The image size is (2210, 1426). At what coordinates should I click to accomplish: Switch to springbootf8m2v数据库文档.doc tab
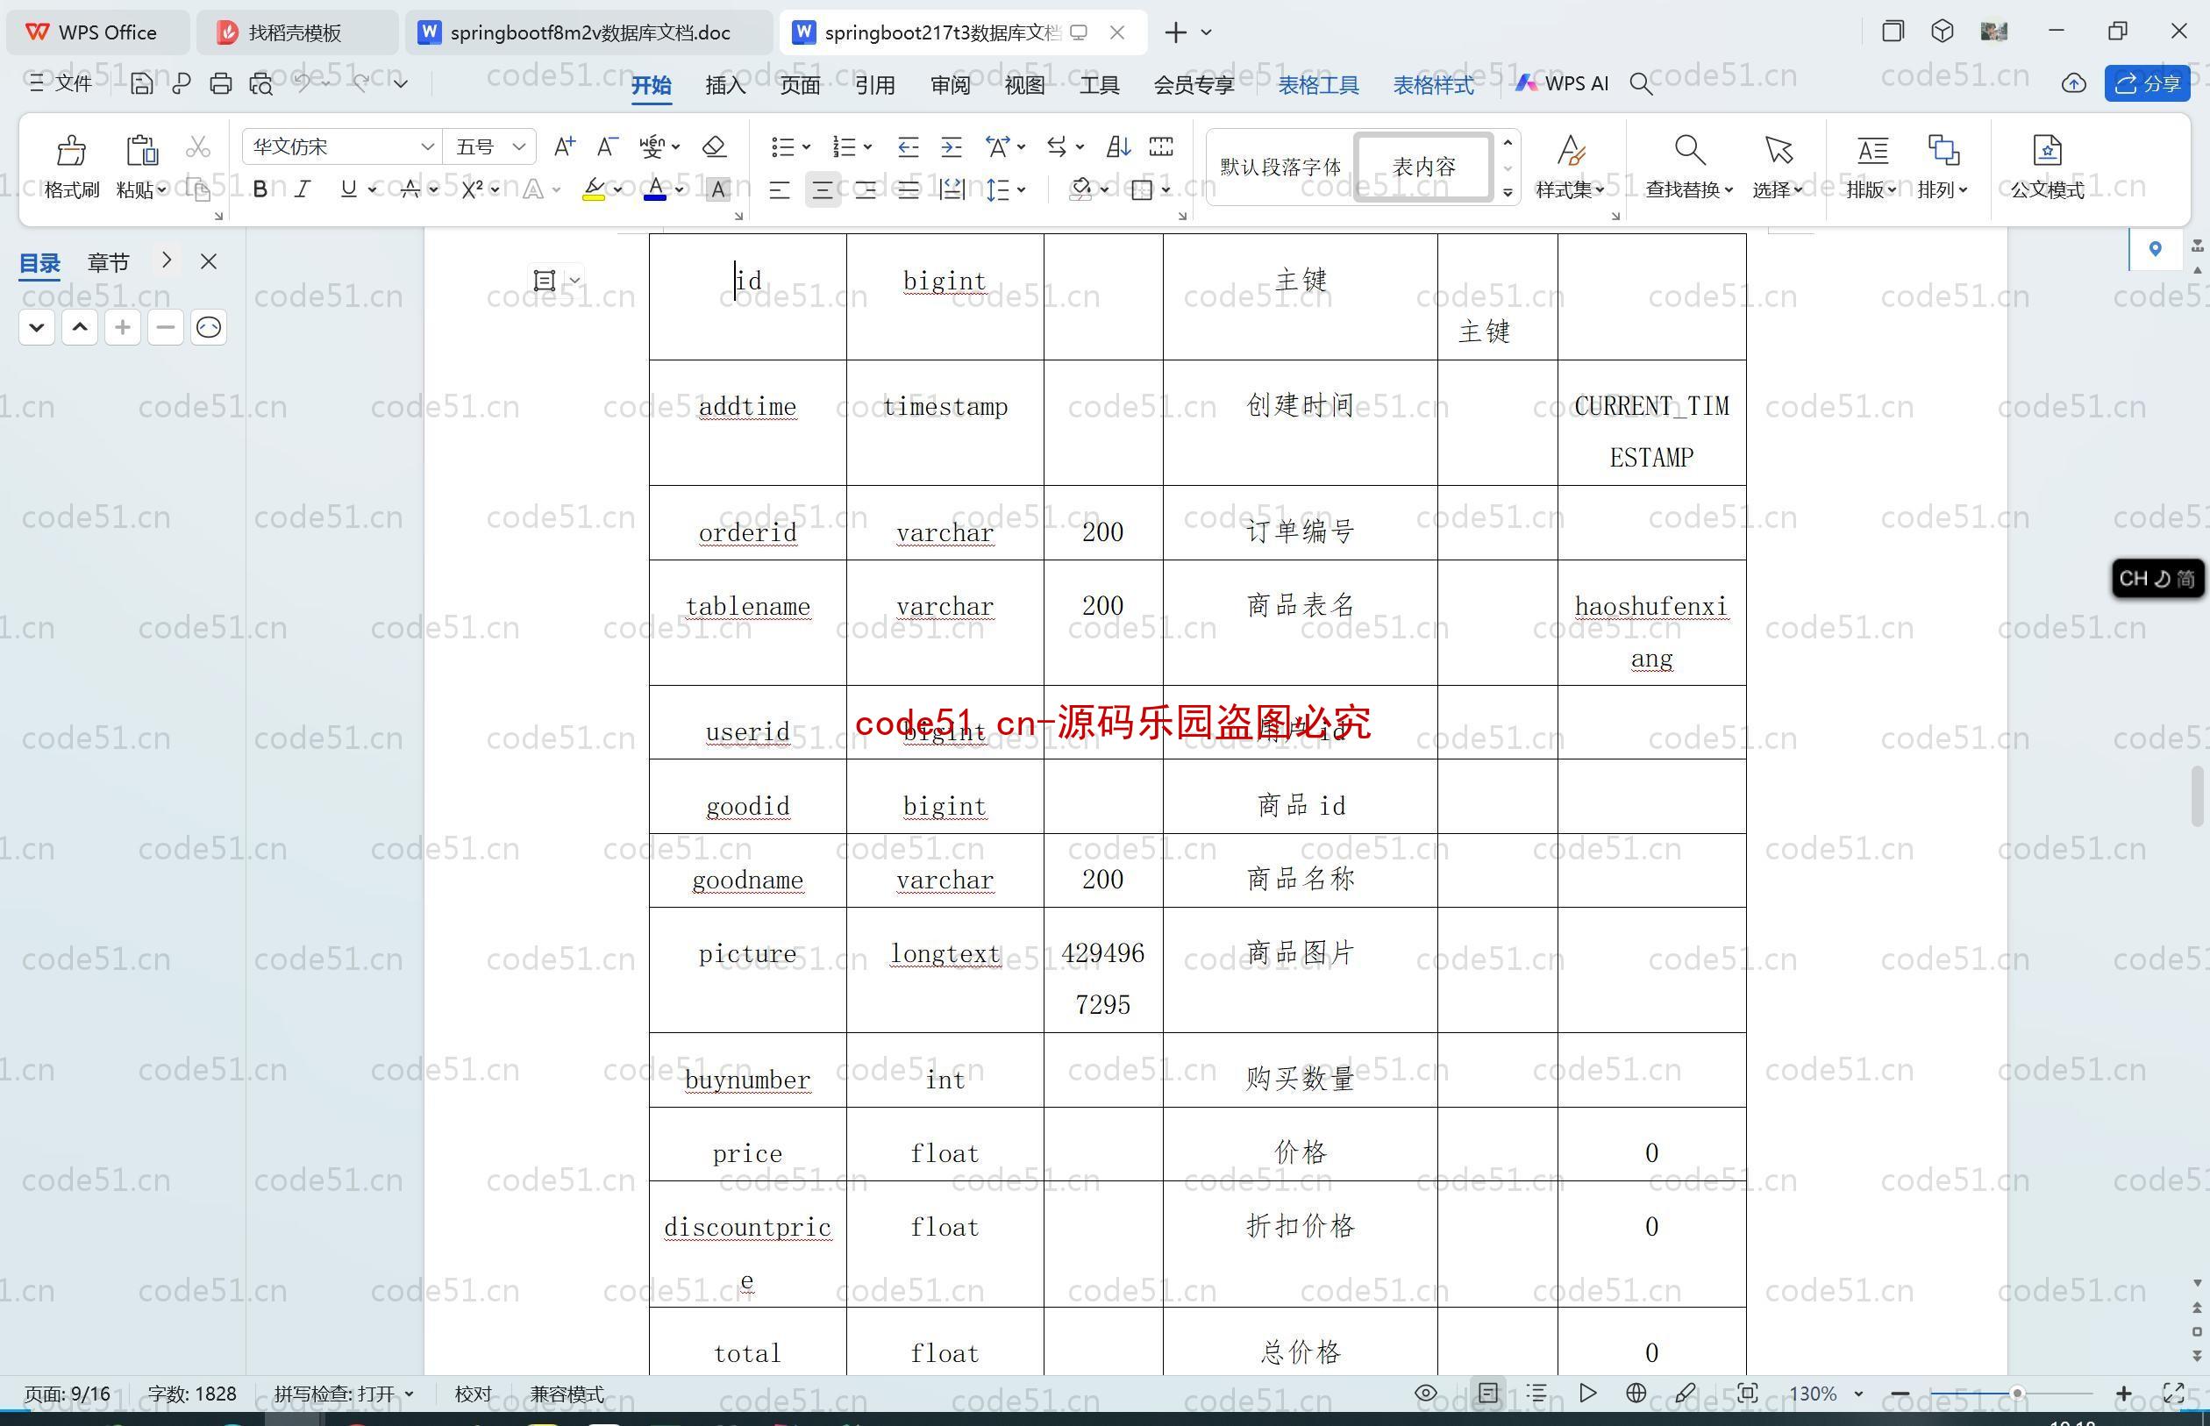pos(588,32)
